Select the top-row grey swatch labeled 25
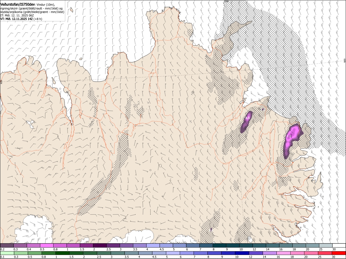This screenshot has height=259, width=346. (x=326, y=245)
